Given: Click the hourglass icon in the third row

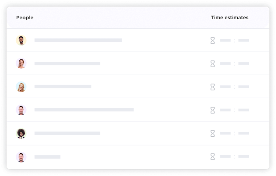Looking at the screenshot, I should pos(213,87).
